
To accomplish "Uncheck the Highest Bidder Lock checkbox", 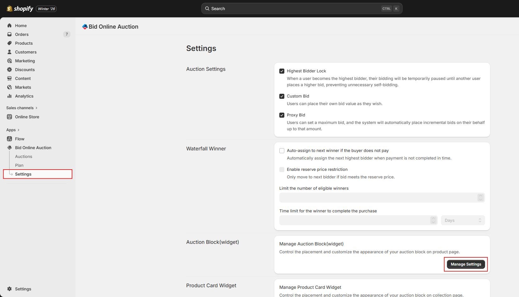I will 282,71.
